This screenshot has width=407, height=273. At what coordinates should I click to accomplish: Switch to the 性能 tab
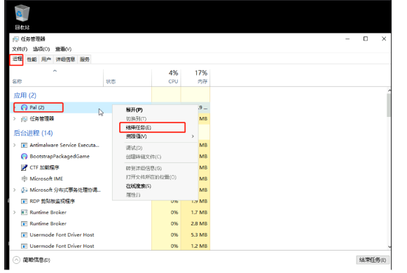pyautogui.click(x=32, y=59)
